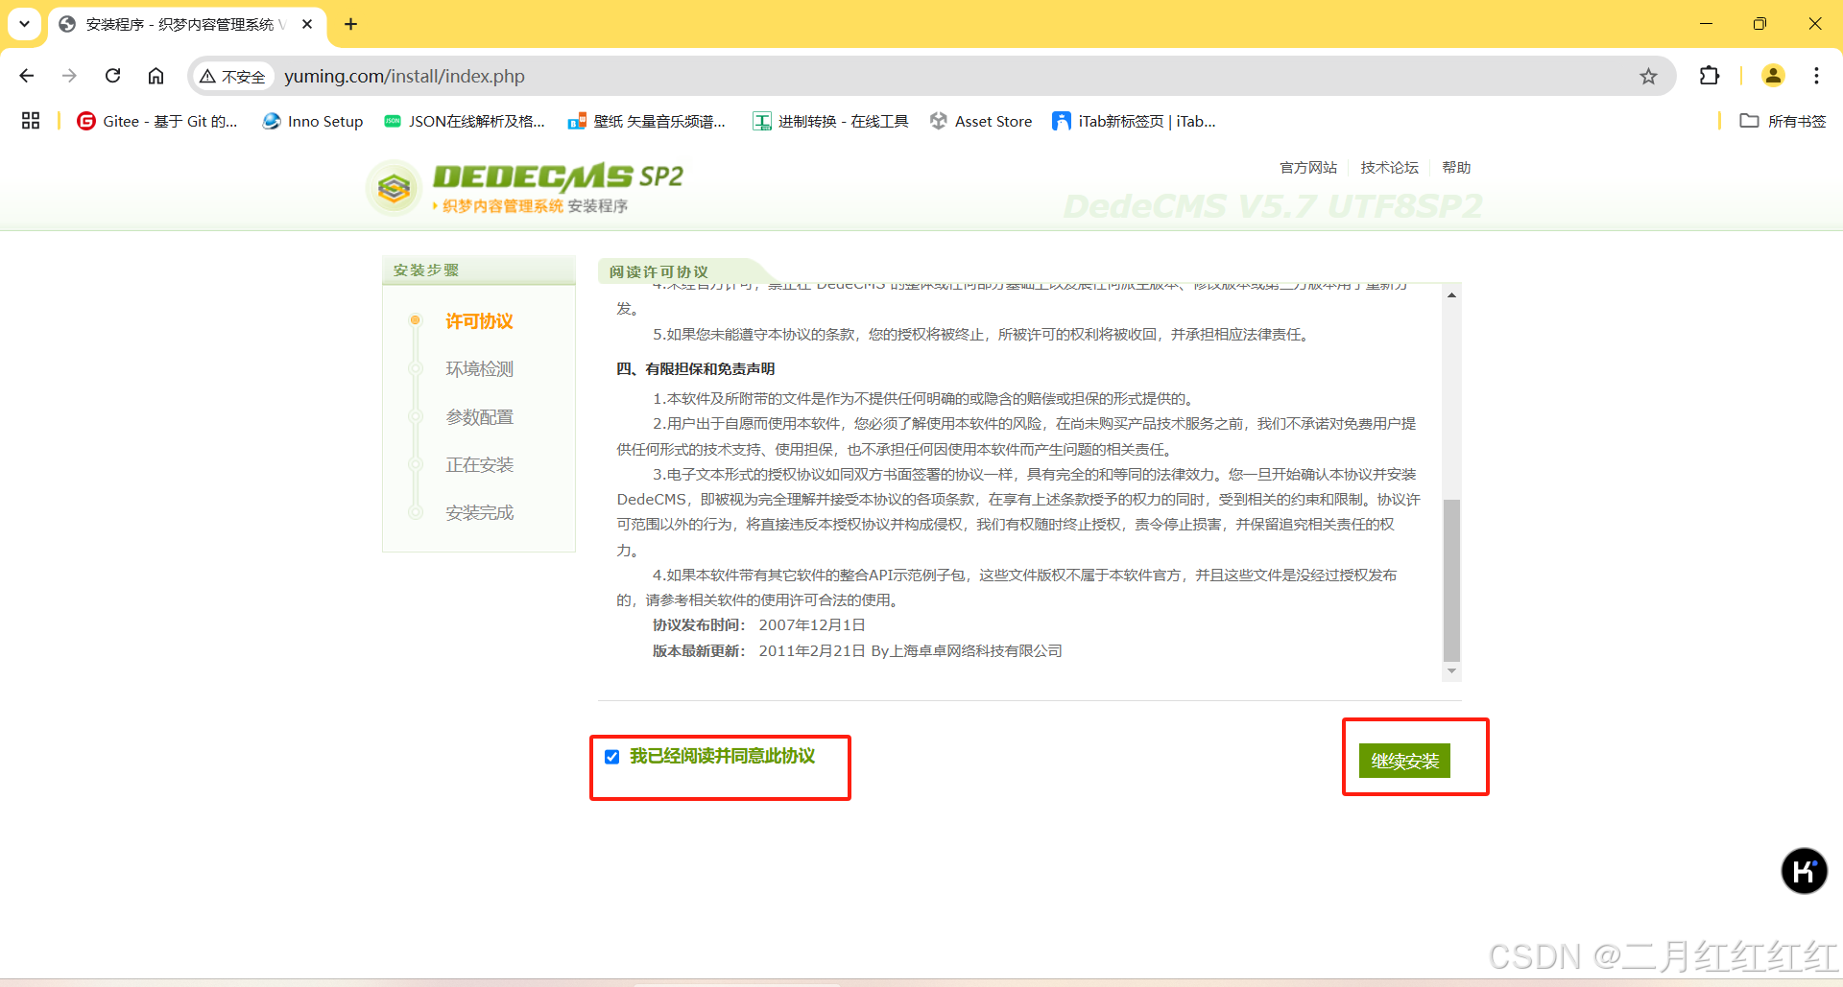The image size is (1843, 987).
Task: Select the 许可协议 install step
Action: pos(479,321)
